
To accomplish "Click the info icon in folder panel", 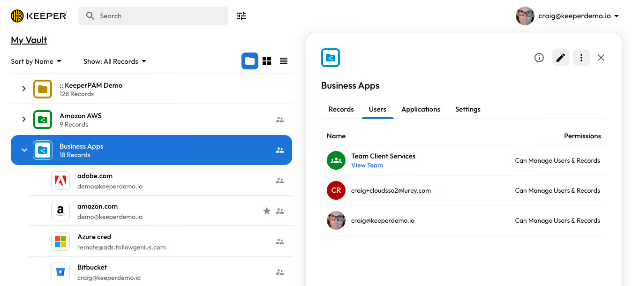I will 539,58.
